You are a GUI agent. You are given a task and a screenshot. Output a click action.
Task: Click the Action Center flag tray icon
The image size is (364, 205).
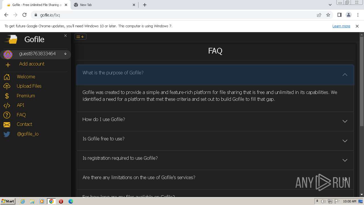pyautogui.click(x=337, y=201)
